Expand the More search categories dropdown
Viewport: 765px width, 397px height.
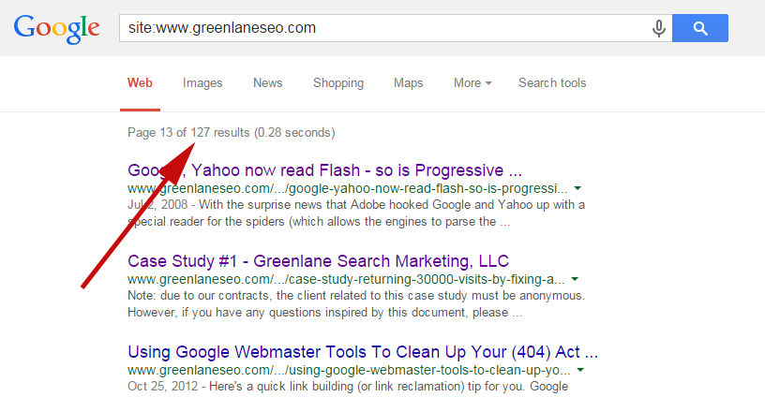point(472,83)
